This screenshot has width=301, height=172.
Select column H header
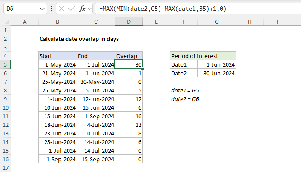click(x=249, y=21)
